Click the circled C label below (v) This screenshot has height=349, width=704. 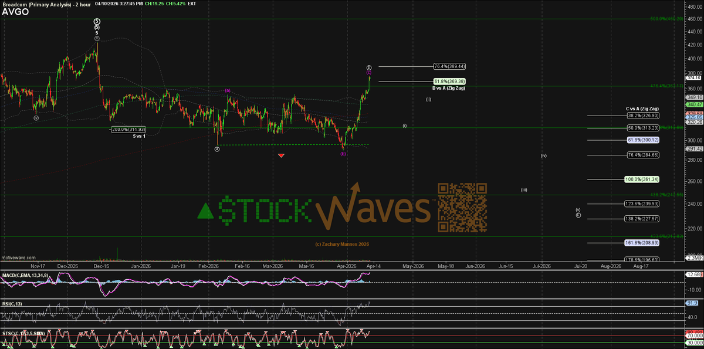point(578,215)
